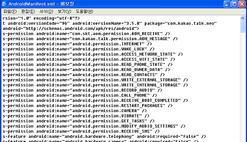The image size is (247, 142).
Task: Click the vertical scrollbar thumb
Action: coord(242,27)
